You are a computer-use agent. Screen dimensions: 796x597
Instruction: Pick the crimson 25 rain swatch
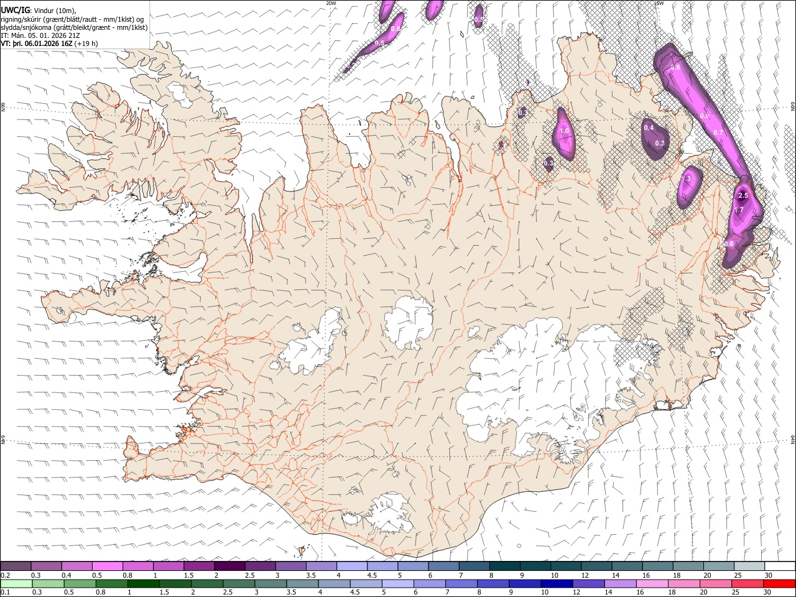pos(747,584)
